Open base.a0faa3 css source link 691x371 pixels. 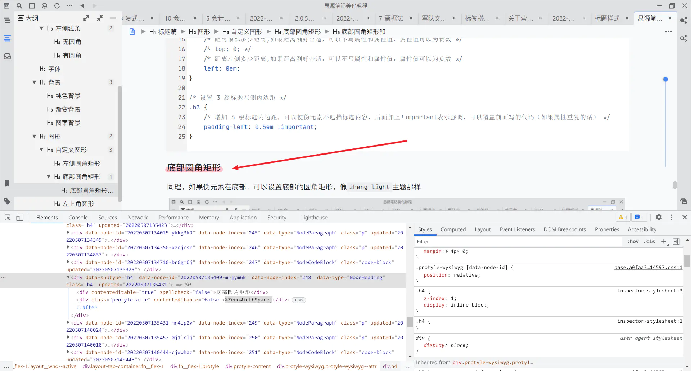[x=648, y=268]
